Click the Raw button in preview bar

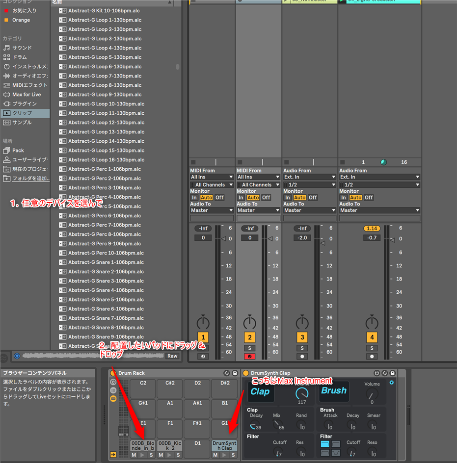172,356
